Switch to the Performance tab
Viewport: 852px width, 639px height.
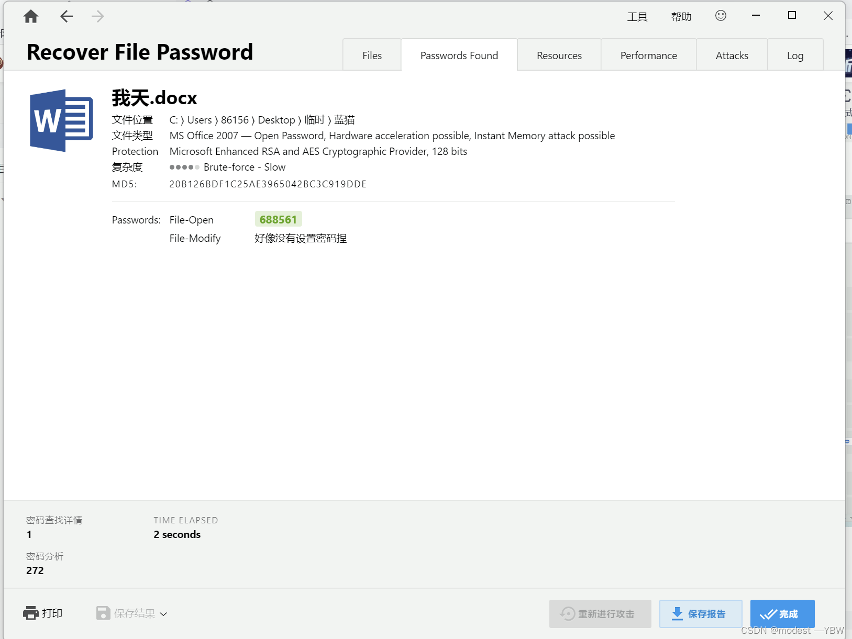pos(649,55)
